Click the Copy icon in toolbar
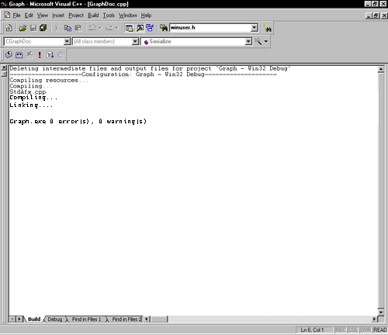The width and height of the screenshot is (388, 335). pos(68,28)
